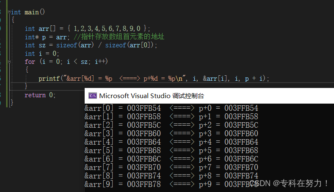This screenshot has width=334, height=192.
Task: Click console output row '&arr[2]'
Action: pos(171,125)
